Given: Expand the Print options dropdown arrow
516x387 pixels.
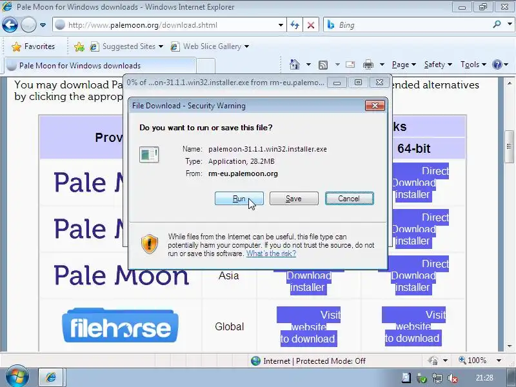Looking at the screenshot, I should click(382, 64).
